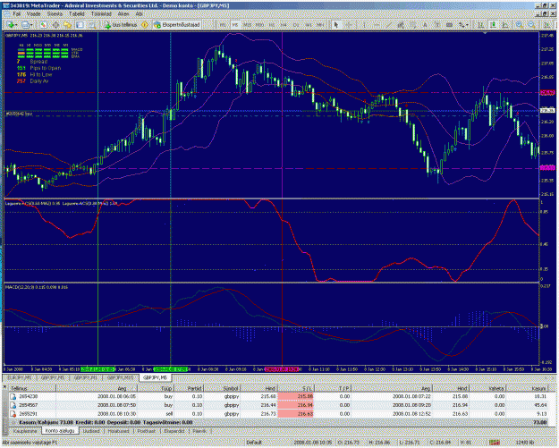The image size is (559, 448).
Task: Open the Navigator folder icon
Action: [x=67, y=25]
